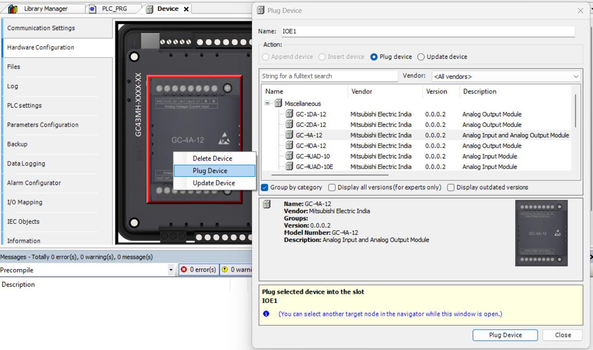
Task: Sort by Name column header
Action: 305,92
